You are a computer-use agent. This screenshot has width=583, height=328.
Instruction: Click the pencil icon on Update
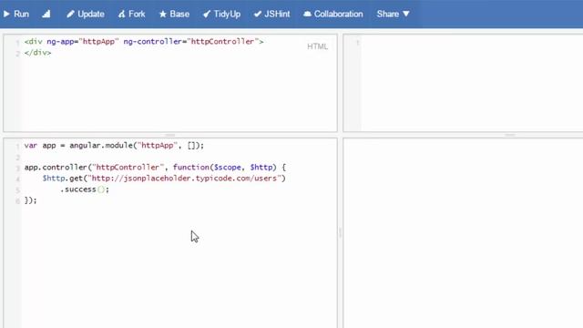point(70,15)
